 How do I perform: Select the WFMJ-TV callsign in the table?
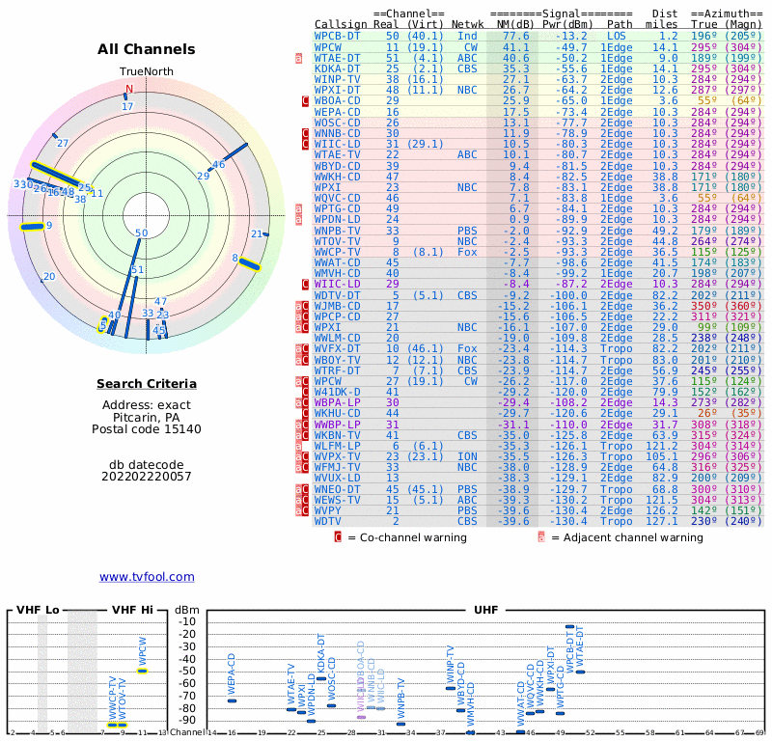337,467
